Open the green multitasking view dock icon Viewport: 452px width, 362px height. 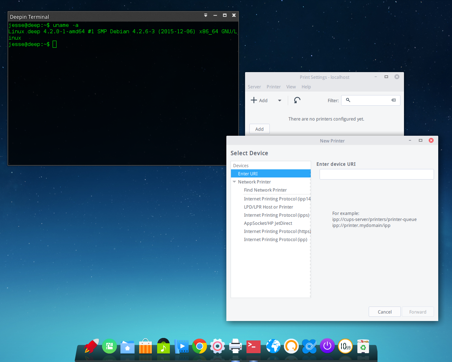[109, 346]
